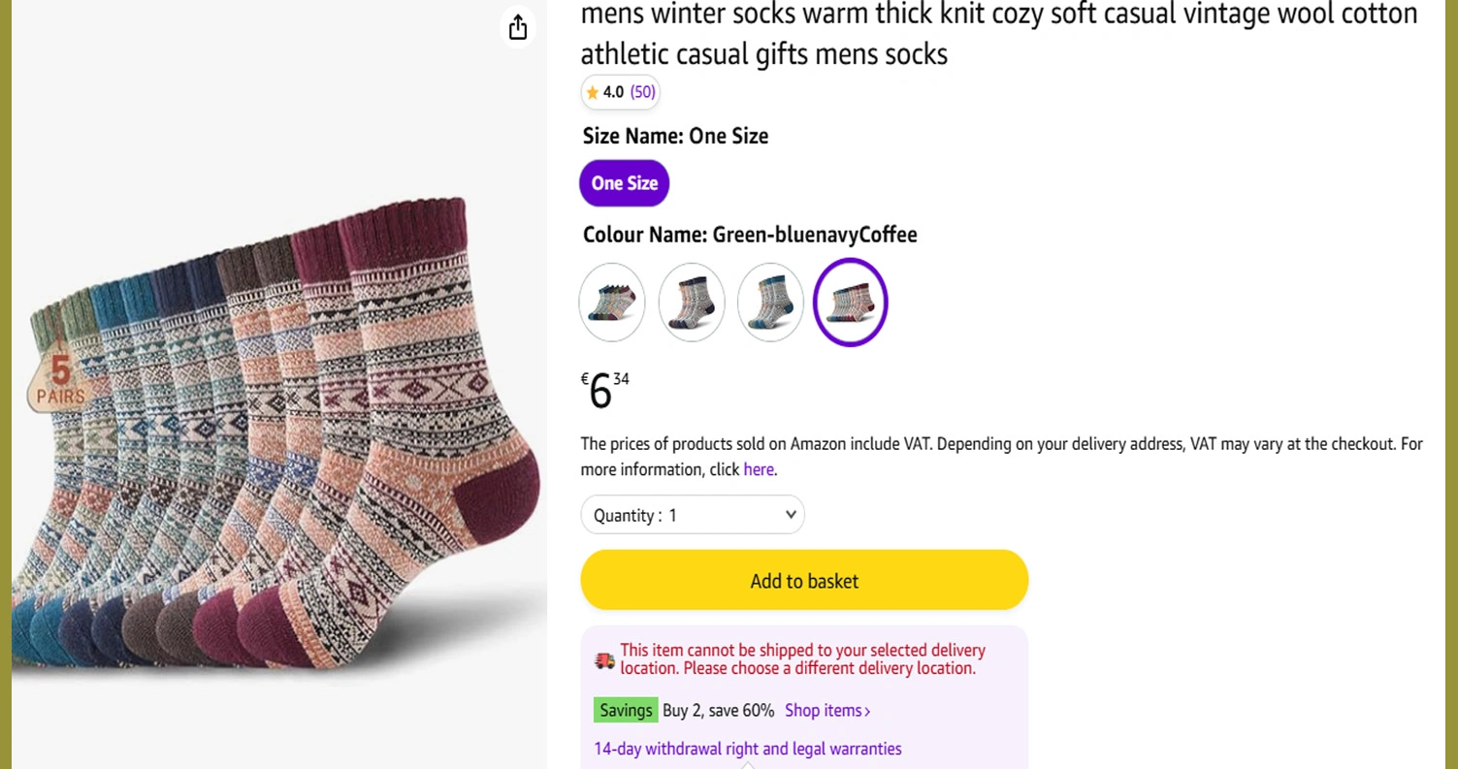Click the orange star rating icon

592,93
